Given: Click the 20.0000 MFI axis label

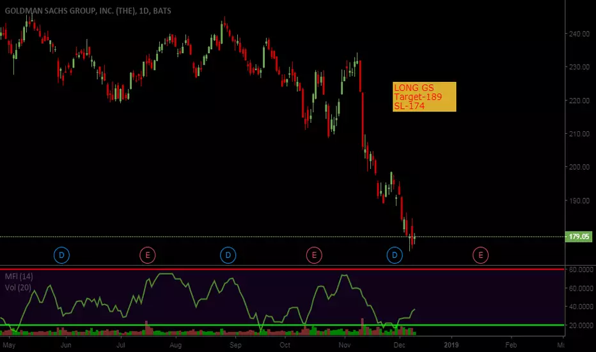Looking at the screenshot, I should point(581,325).
